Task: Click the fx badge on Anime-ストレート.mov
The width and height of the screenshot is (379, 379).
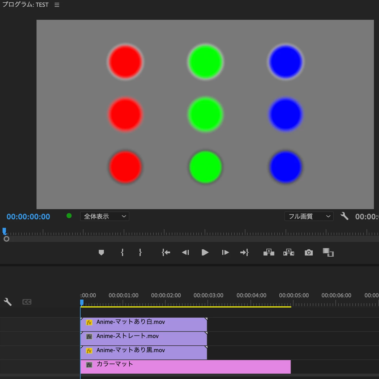Action: click(89, 337)
